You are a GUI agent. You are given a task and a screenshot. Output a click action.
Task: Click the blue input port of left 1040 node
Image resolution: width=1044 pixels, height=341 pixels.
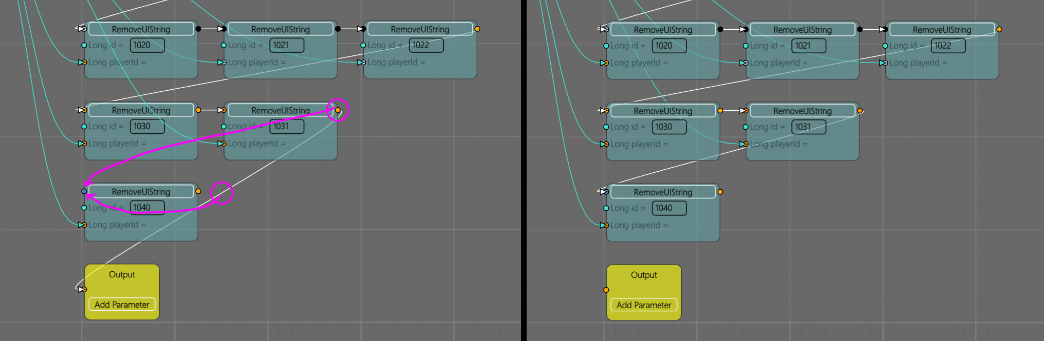[84, 191]
